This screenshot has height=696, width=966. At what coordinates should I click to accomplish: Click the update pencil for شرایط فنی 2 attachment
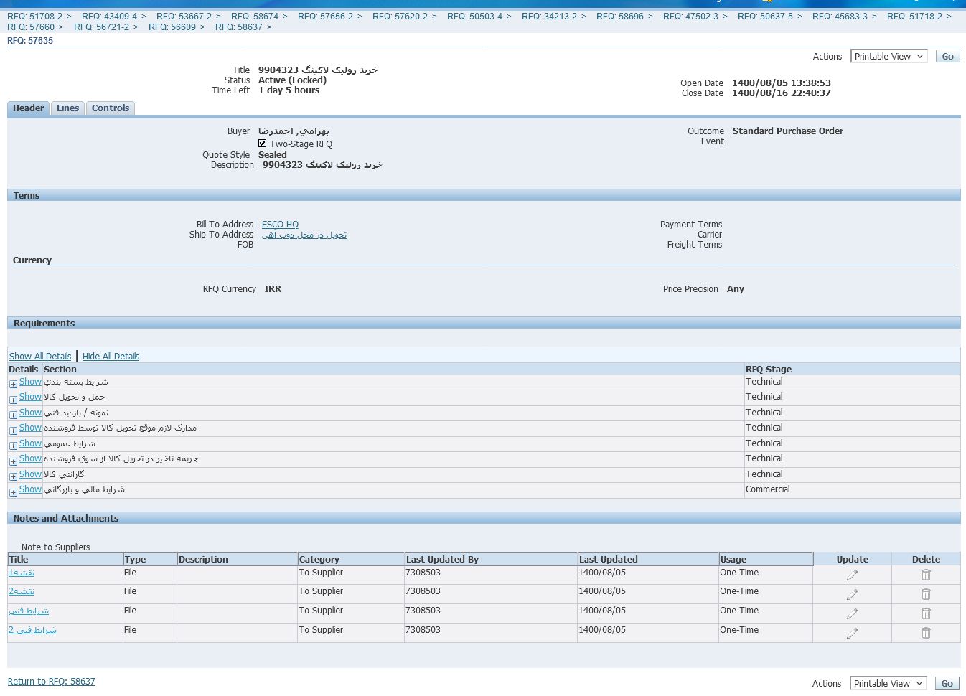852,633
